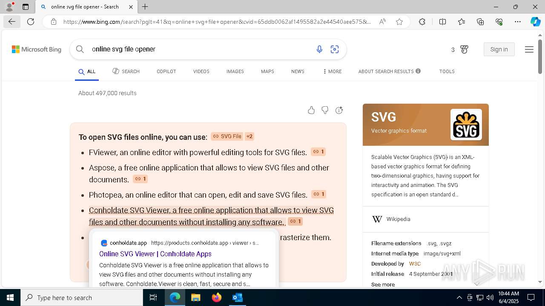Click the browser address bar URL
Viewport: 545px width, 306px height.
coord(217,22)
